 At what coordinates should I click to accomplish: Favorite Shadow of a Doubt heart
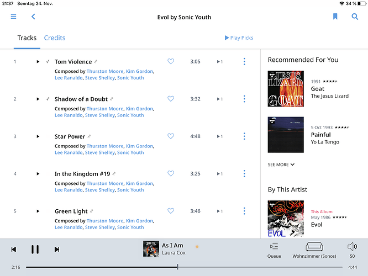point(171,99)
